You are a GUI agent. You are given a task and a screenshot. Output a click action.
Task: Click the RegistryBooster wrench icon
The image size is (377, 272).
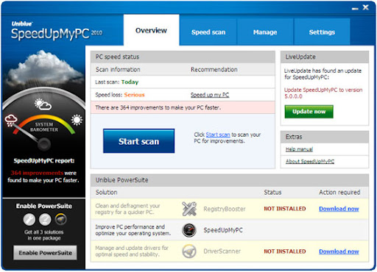189,209
